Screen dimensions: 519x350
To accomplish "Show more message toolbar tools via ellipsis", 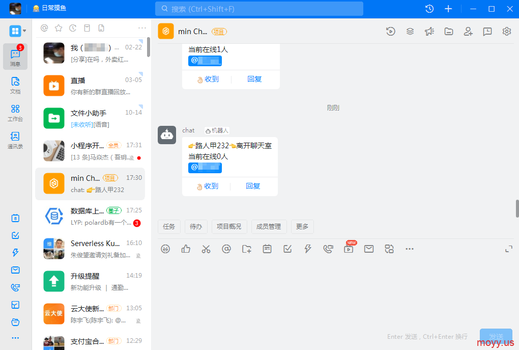I will [410, 249].
